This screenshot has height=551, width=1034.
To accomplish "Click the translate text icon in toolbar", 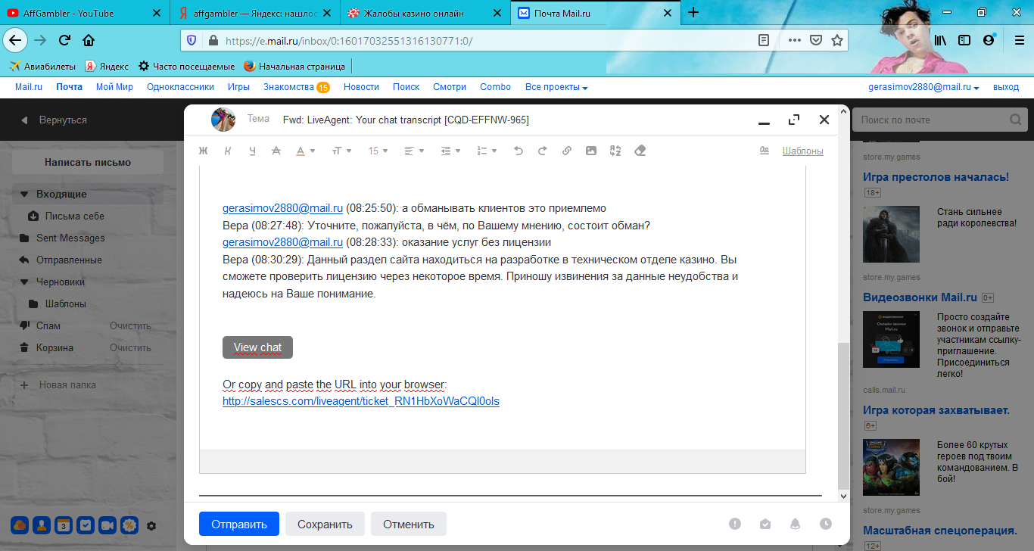I will click(615, 151).
